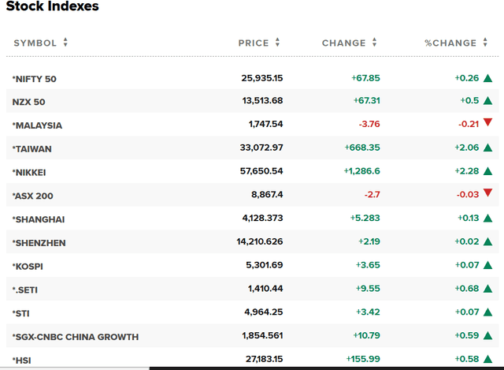504x370 pixels.
Task: Open the *NIKKEI index link
Action: click(29, 172)
